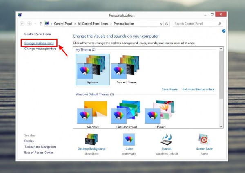Click the Forward navigation arrow

tap(29, 24)
